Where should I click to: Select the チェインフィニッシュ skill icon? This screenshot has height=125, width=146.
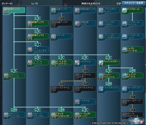click(x=101, y=76)
